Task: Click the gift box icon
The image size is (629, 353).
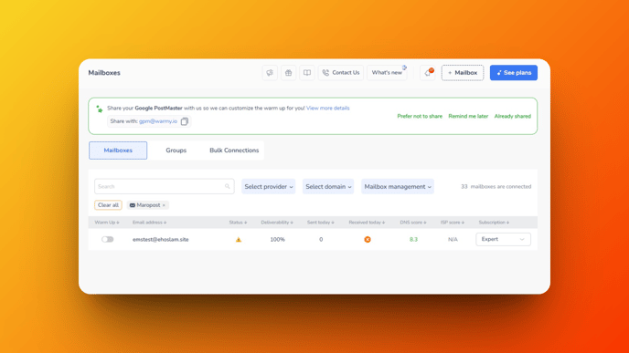Action: click(x=288, y=73)
